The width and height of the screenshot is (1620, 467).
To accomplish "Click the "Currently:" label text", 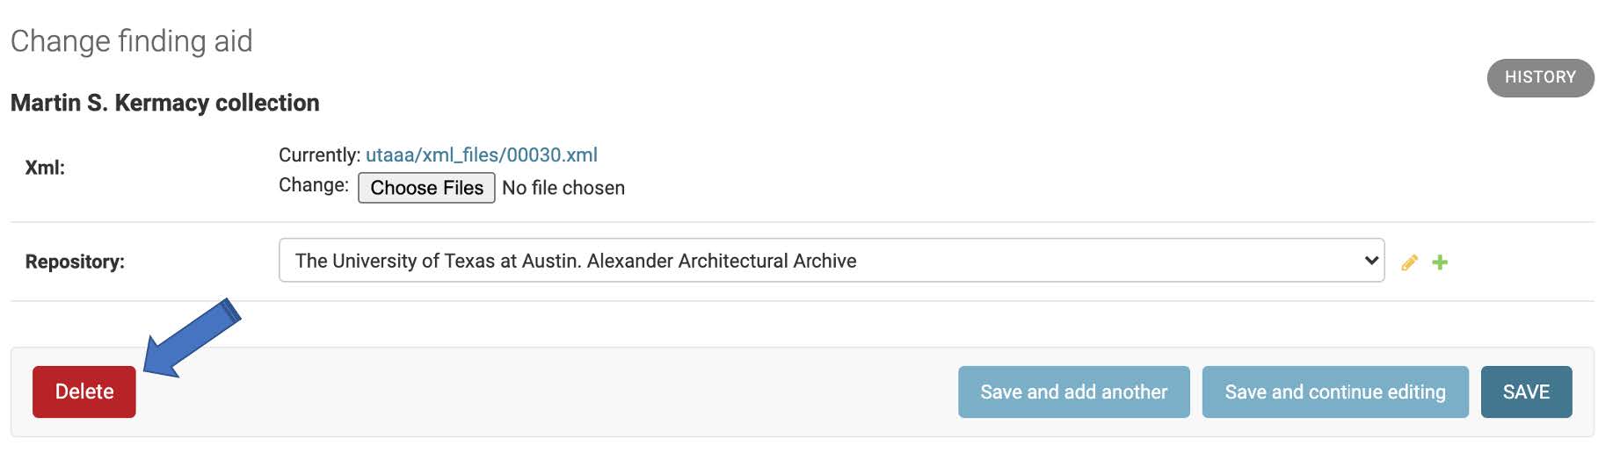I will coord(319,155).
